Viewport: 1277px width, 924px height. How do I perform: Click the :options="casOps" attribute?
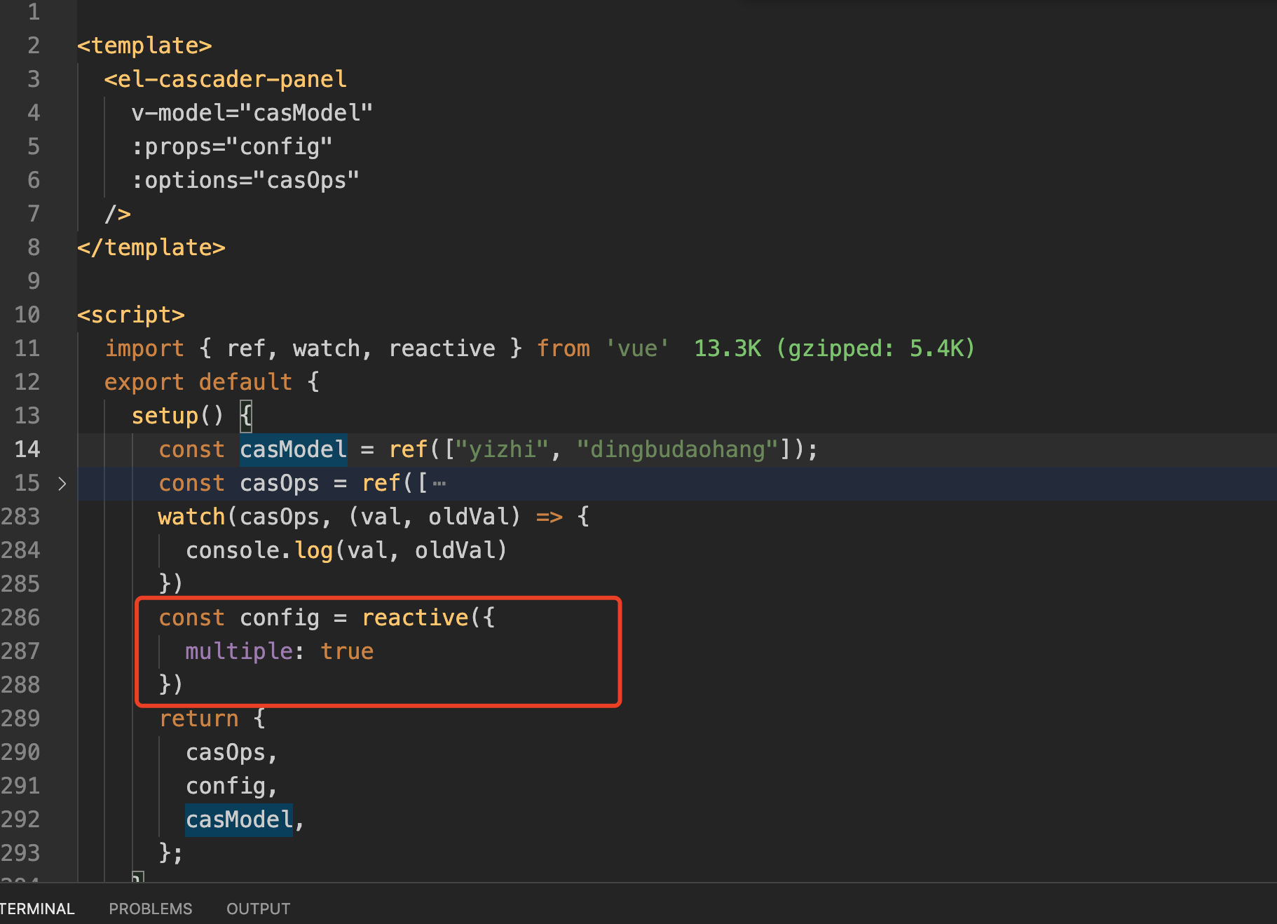tap(245, 180)
